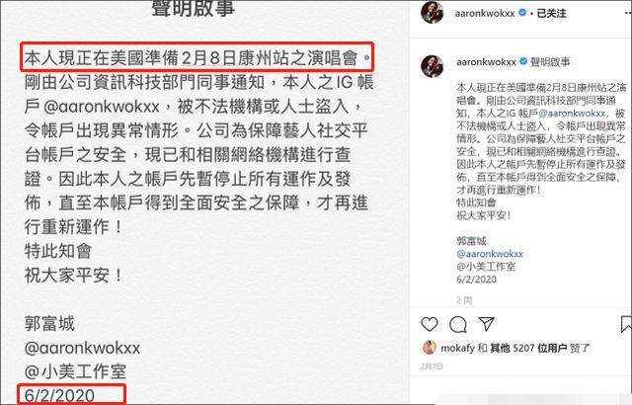Save post with the bookmark icon
The image size is (632, 405).
[627, 325]
